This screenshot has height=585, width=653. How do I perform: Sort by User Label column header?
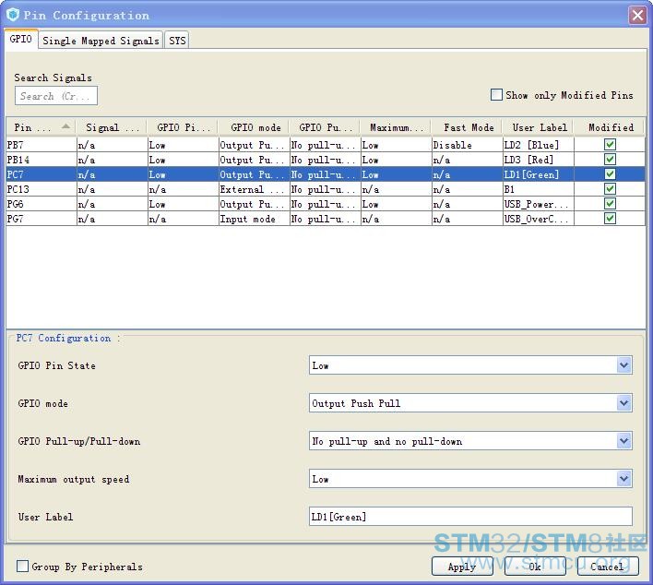tap(538, 127)
